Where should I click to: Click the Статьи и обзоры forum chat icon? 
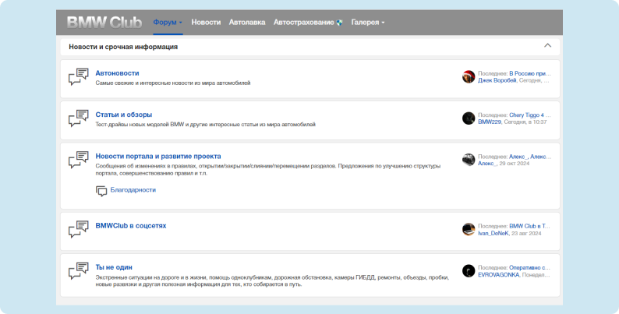point(78,118)
